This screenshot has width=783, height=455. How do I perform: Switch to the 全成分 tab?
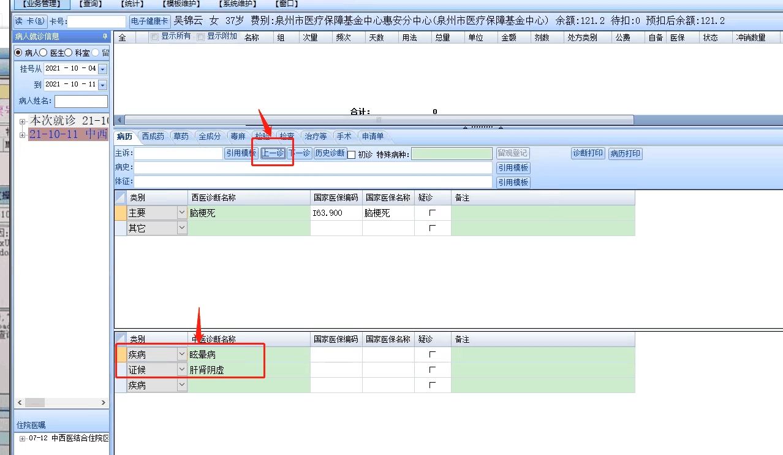pyautogui.click(x=210, y=137)
